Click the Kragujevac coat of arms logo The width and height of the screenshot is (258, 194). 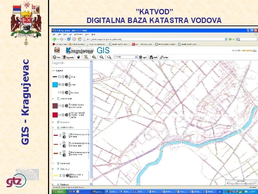point(57,50)
